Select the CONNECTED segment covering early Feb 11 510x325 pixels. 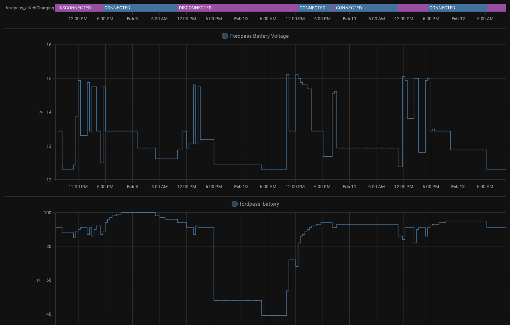[x=366, y=8]
